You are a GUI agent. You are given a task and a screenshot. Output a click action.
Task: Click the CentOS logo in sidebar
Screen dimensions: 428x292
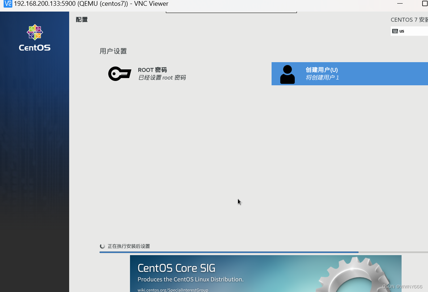(x=35, y=38)
